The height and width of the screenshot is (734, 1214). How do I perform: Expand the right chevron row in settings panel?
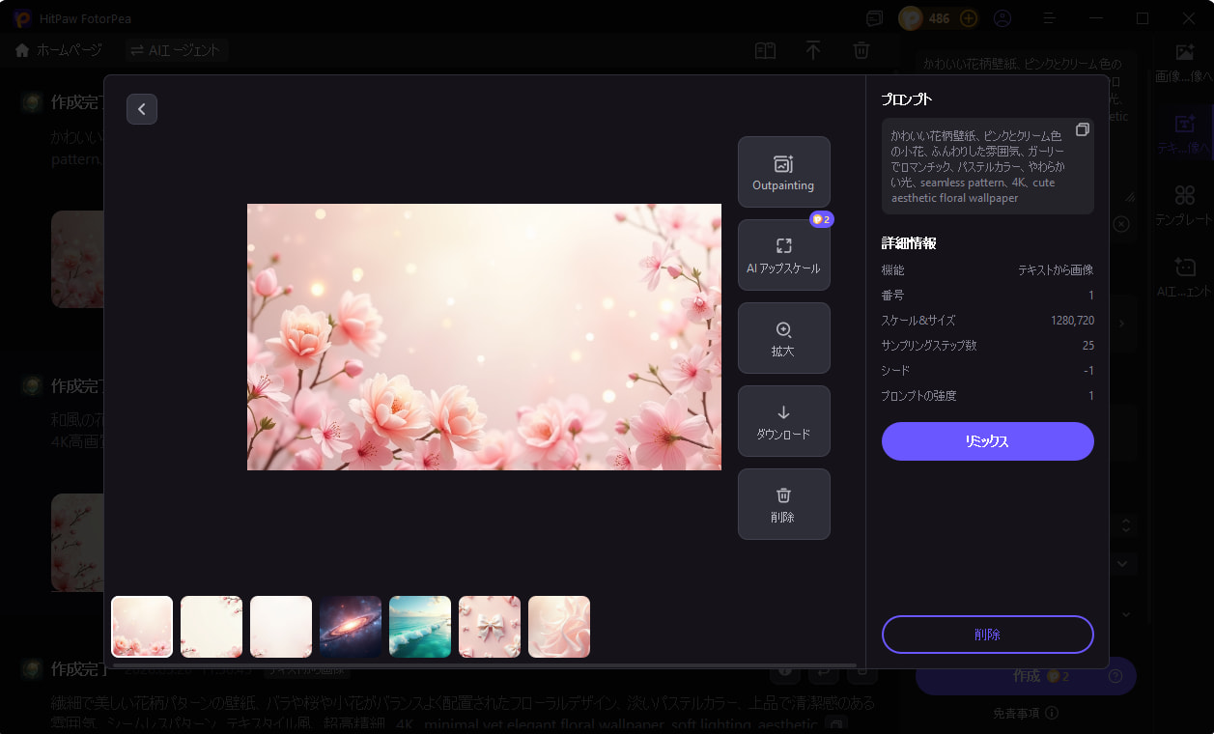point(1121,324)
